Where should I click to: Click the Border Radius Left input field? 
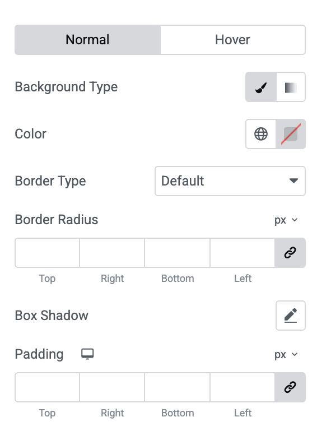click(243, 253)
